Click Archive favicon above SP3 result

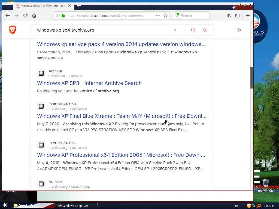(x=41, y=73)
